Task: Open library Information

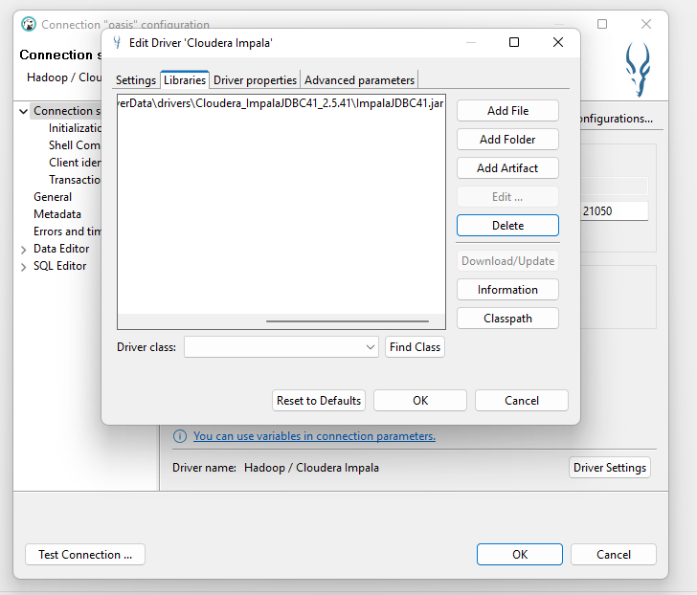Action: [x=507, y=290]
